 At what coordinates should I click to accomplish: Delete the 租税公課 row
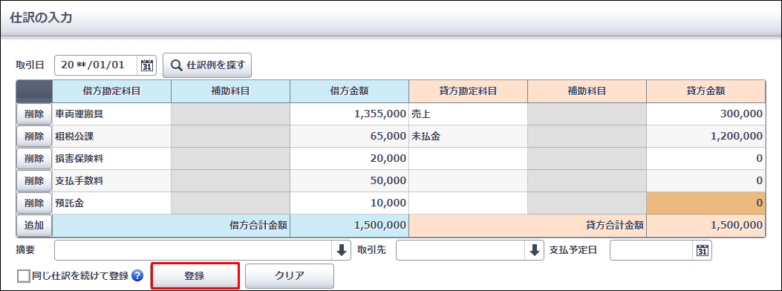coord(34,136)
